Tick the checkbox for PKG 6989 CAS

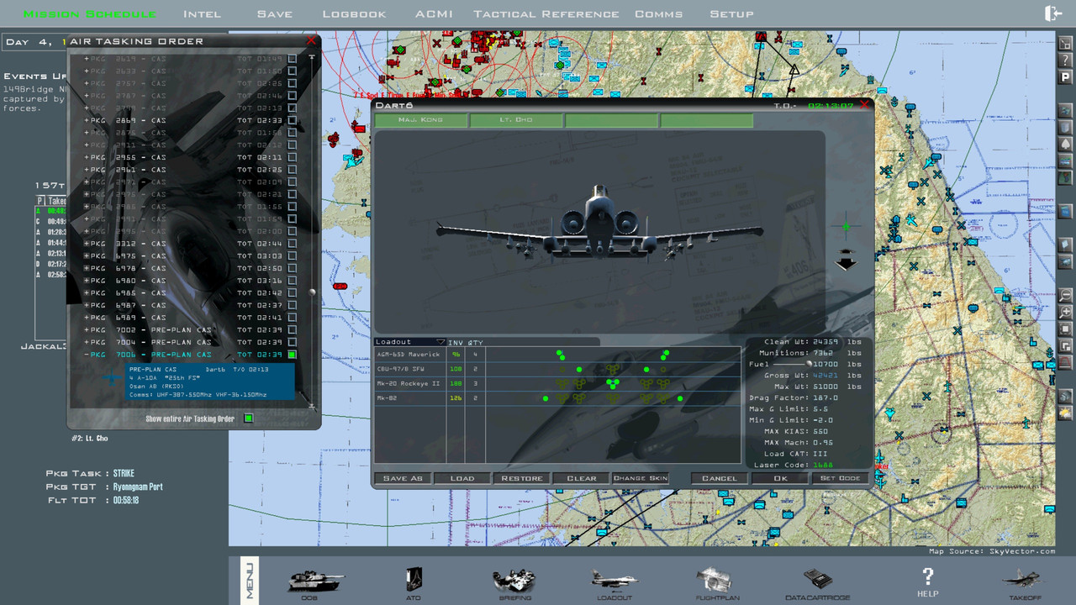click(292, 318)
